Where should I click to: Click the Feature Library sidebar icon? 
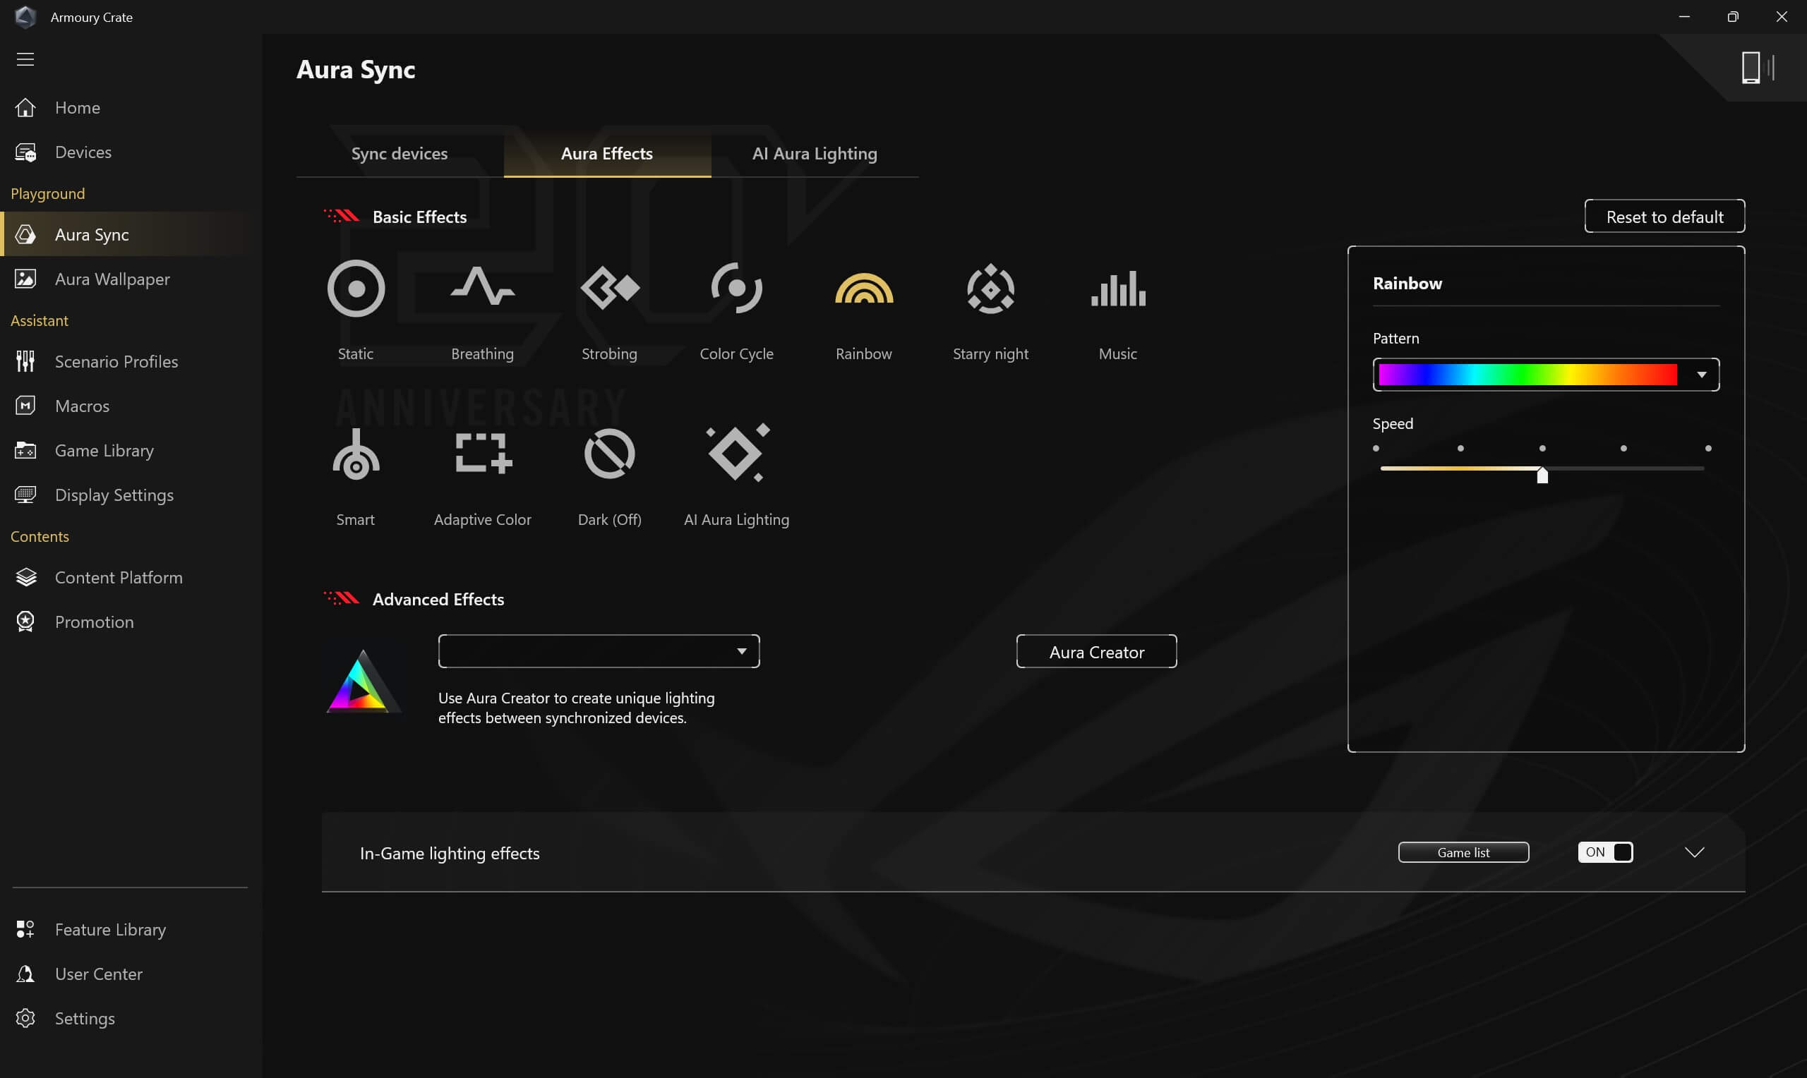pos(25,929)
